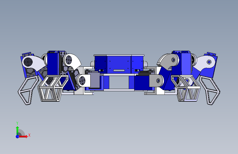The height and width of the screenshot is (154, 238).
Task: Select the oblong slot on the central body
Action: (x=119, y=70)
